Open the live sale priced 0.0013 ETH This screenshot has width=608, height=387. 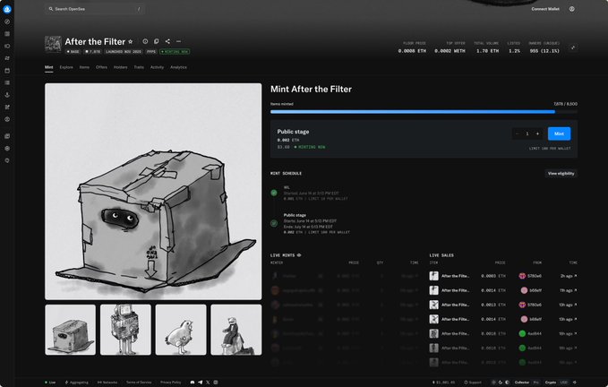click(x=503, y=305)
